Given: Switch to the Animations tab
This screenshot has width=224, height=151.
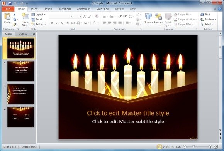Looking at the screenshot, I should tap(83, 9).
